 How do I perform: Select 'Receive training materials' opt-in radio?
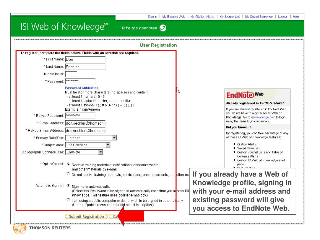click(x=68, y=164)
